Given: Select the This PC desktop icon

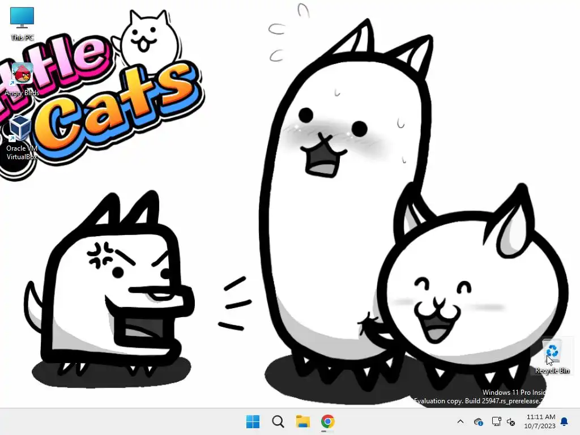Looking at the screenshot, I should 22,23.
